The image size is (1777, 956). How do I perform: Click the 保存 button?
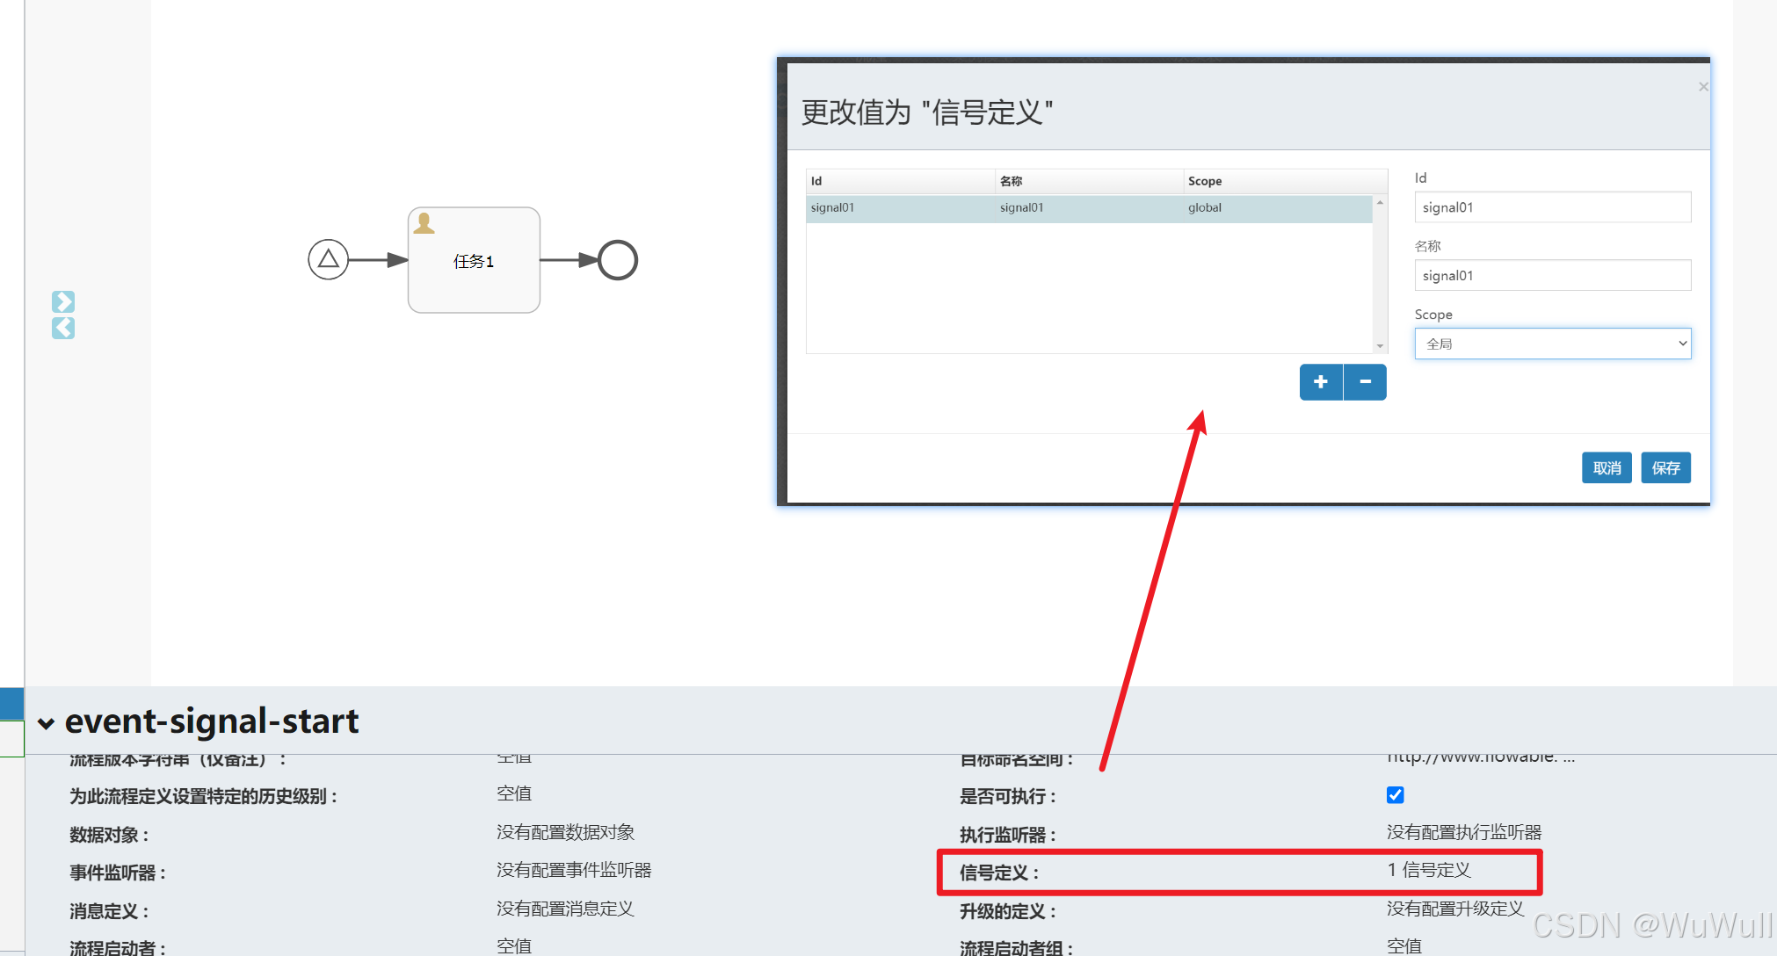click(1665, 468)
